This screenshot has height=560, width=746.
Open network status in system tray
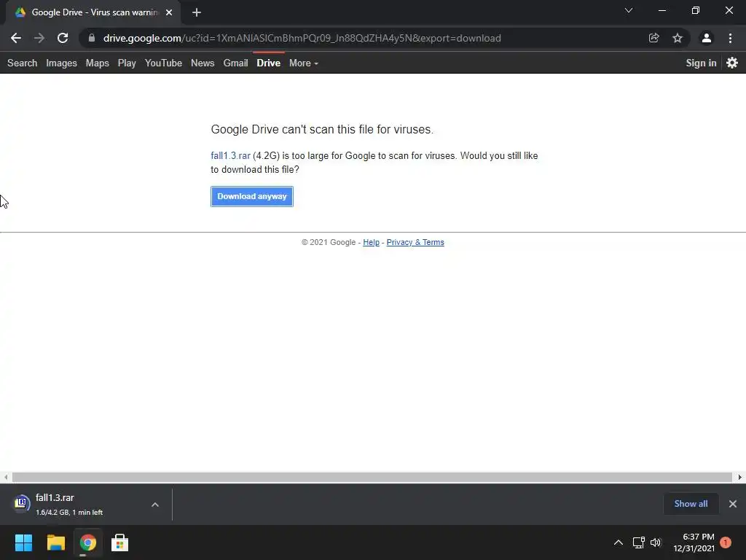tap(638, 542)
